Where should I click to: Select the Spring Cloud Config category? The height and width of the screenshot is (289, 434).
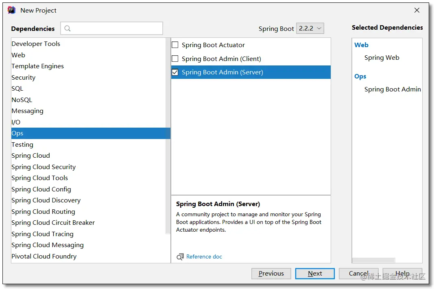point(89,189)
